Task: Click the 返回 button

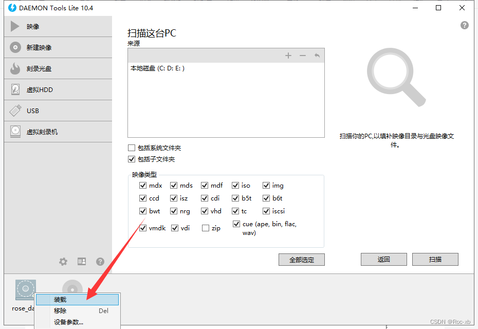Action: pos(384,260)
